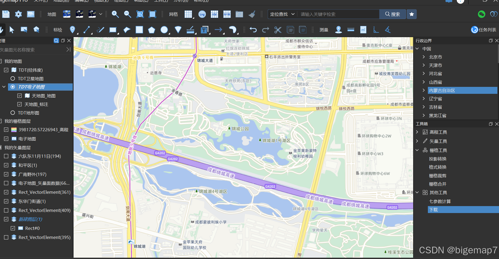Image resolution: width=499 pixels, height=259 pixels.
Task: Select the arrow pointer tool
Action: pyautogui.click(x=11, y=30)
